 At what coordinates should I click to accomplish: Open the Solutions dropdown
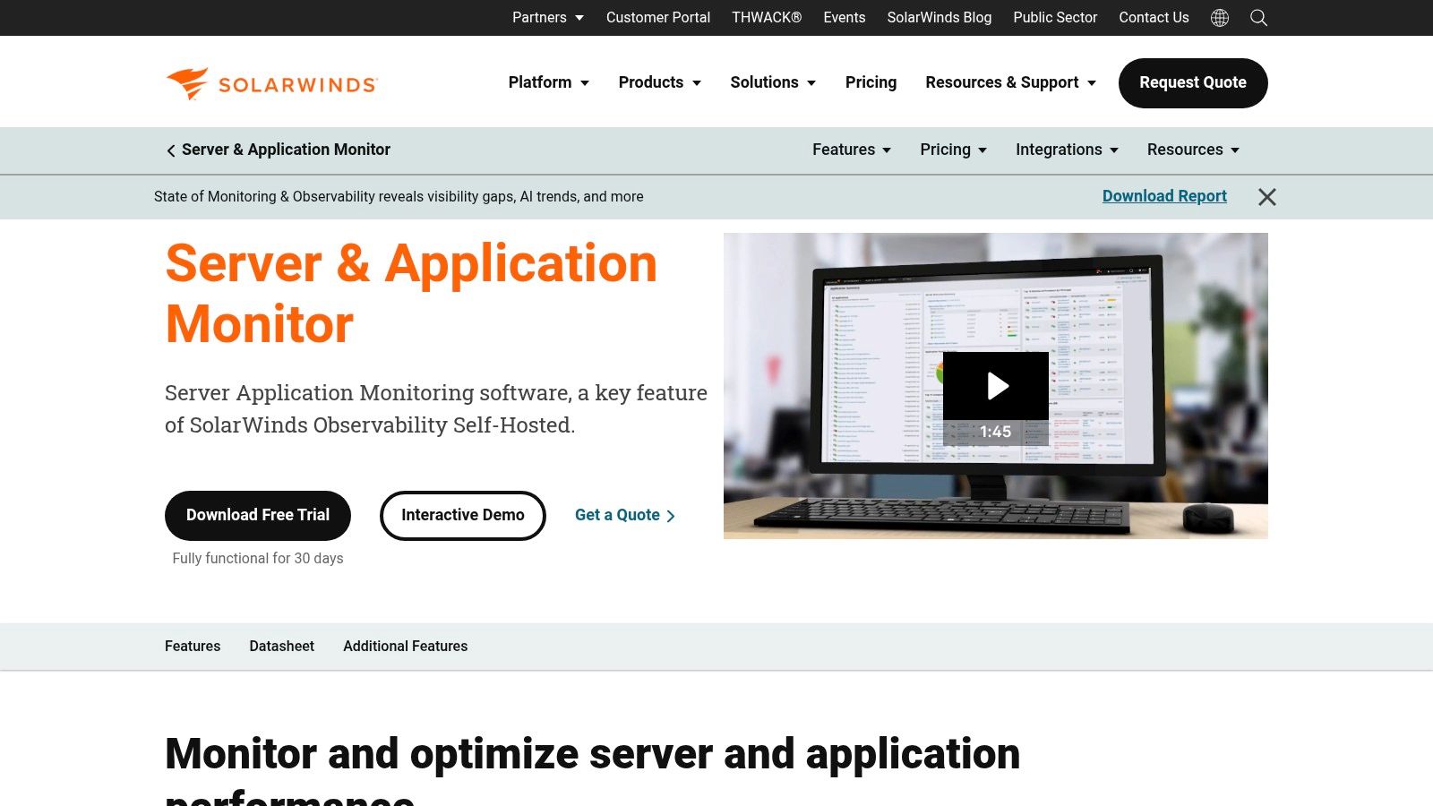coord(773,82)
